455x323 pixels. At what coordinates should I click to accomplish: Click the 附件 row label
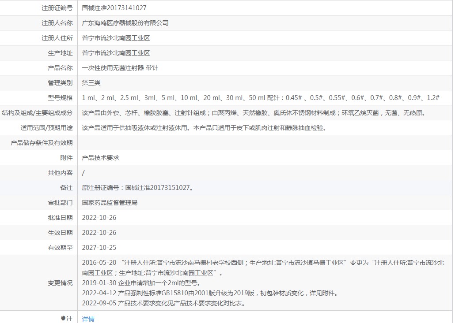click(x=66, y=158)
